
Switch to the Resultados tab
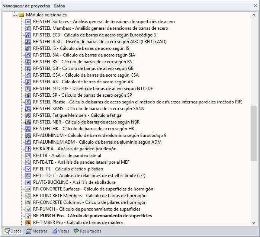[x=87, y=231]
